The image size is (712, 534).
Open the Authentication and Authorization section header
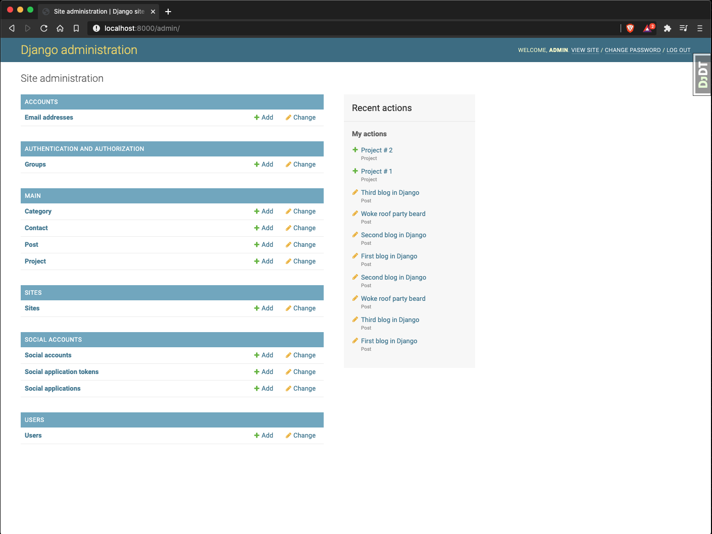(84, 149)
